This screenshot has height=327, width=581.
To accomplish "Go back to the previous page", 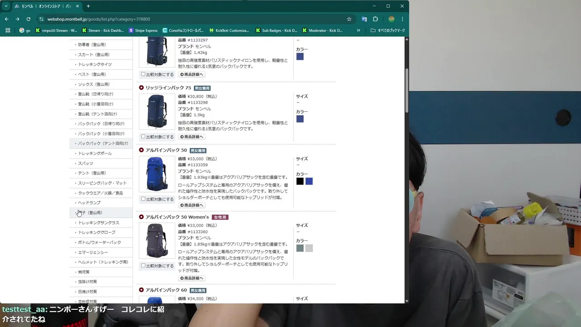I will click(6, 19).
